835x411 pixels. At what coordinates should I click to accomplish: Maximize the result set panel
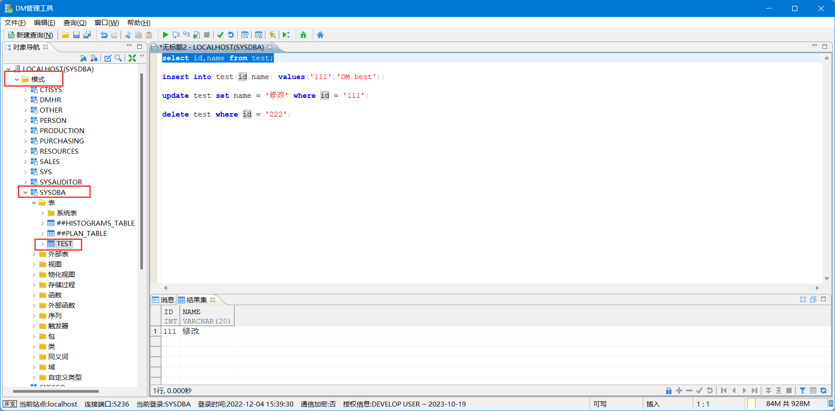click(x=823, y=299)
